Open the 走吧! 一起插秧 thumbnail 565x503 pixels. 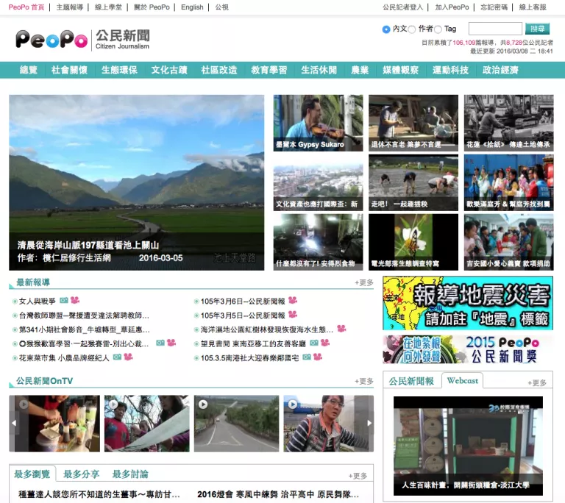(413, 182)
